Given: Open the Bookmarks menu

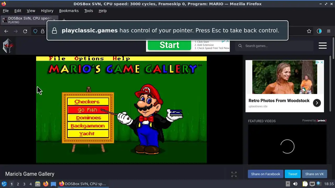Looking at the screenshot, I should click(69, 11).
